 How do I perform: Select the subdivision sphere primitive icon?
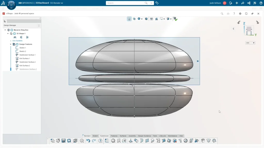pyautogui.click(x=113, y=141)
